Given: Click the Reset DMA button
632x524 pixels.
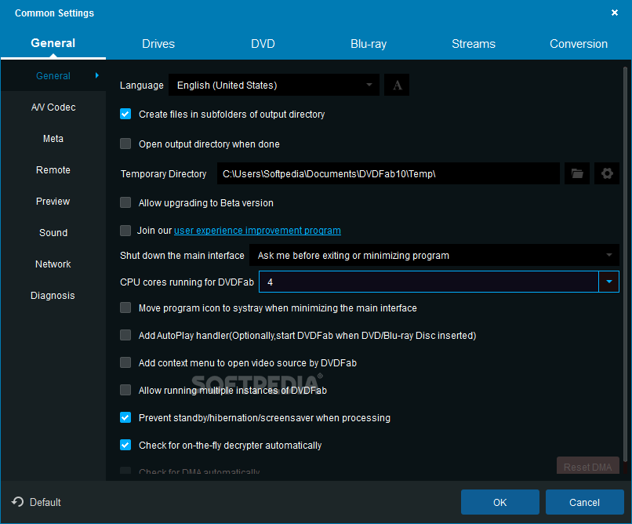Looking at the screenshot, I should [588, 467].
